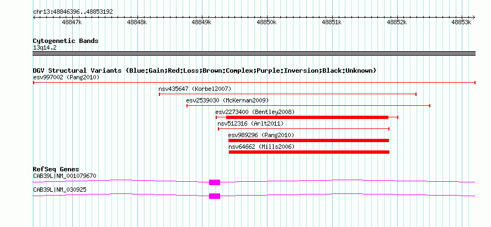Click the nsv64662 (Mills2006) label
The height and width of the screenshot is (227, 491).
[261, 147]
